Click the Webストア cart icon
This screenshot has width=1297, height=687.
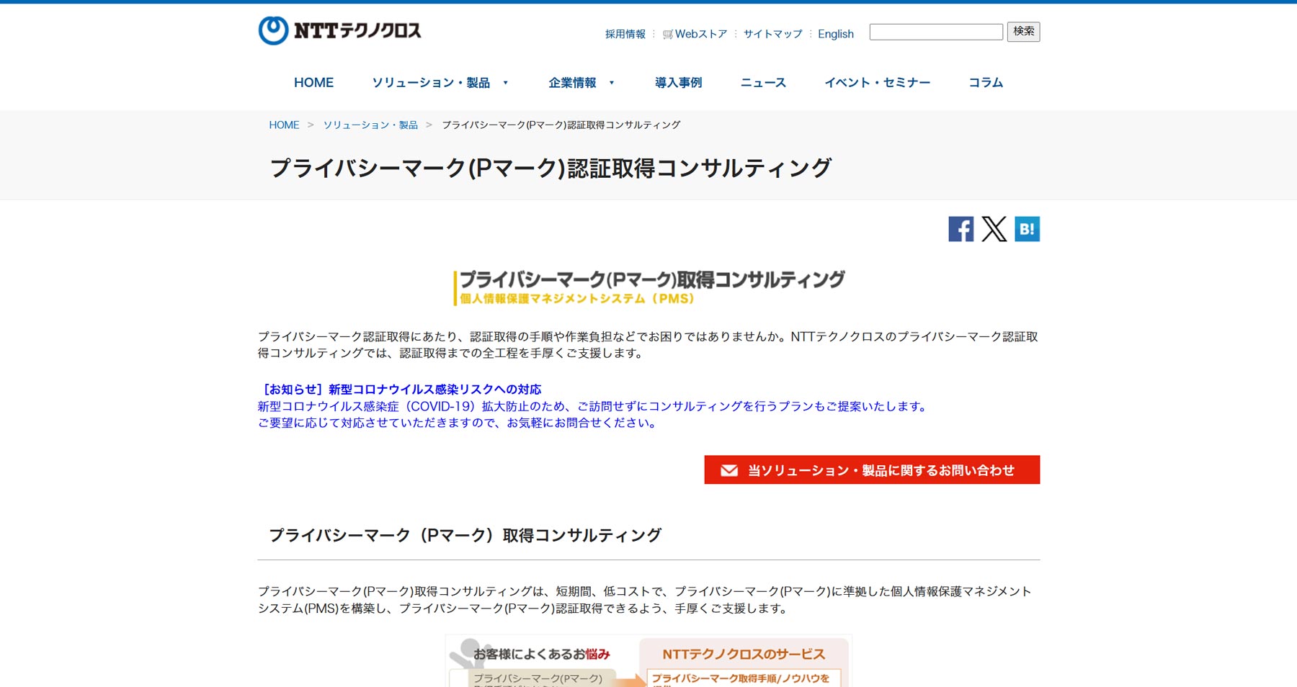pos(668,35)
